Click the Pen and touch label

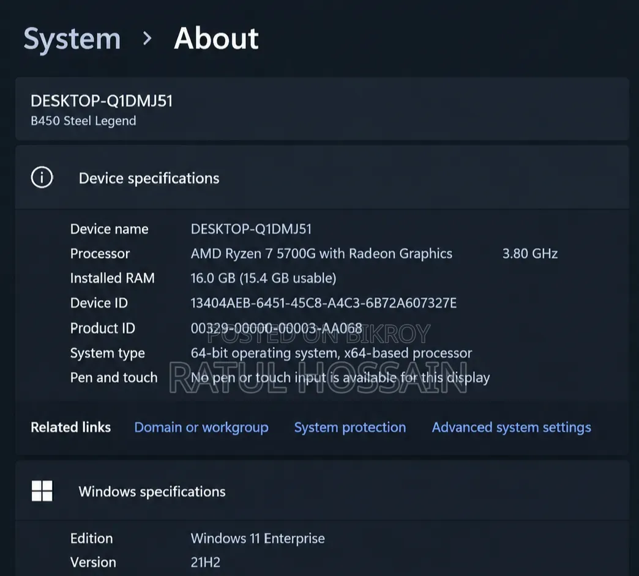(114, 378)
